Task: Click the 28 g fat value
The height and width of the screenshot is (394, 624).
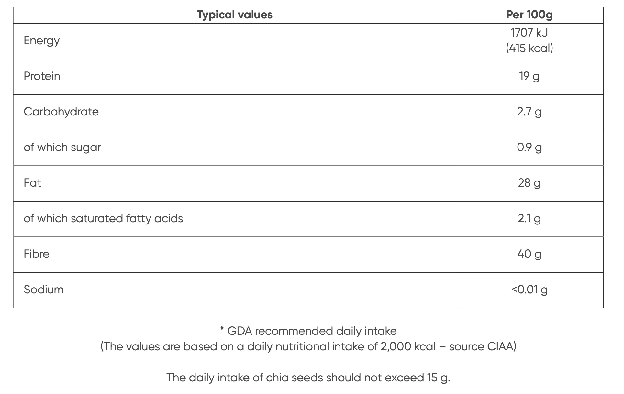Action: point(529,183)
